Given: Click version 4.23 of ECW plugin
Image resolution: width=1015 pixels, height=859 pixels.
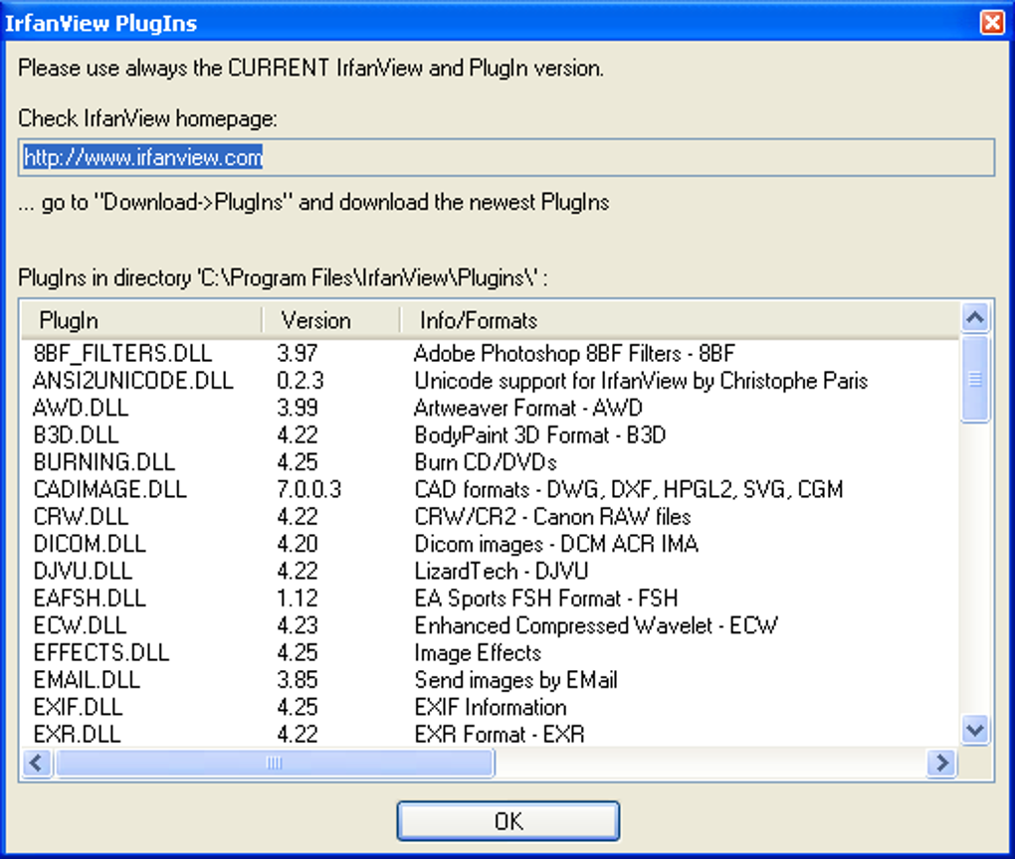Looking at the screenshot, I should tap(298, 624).
